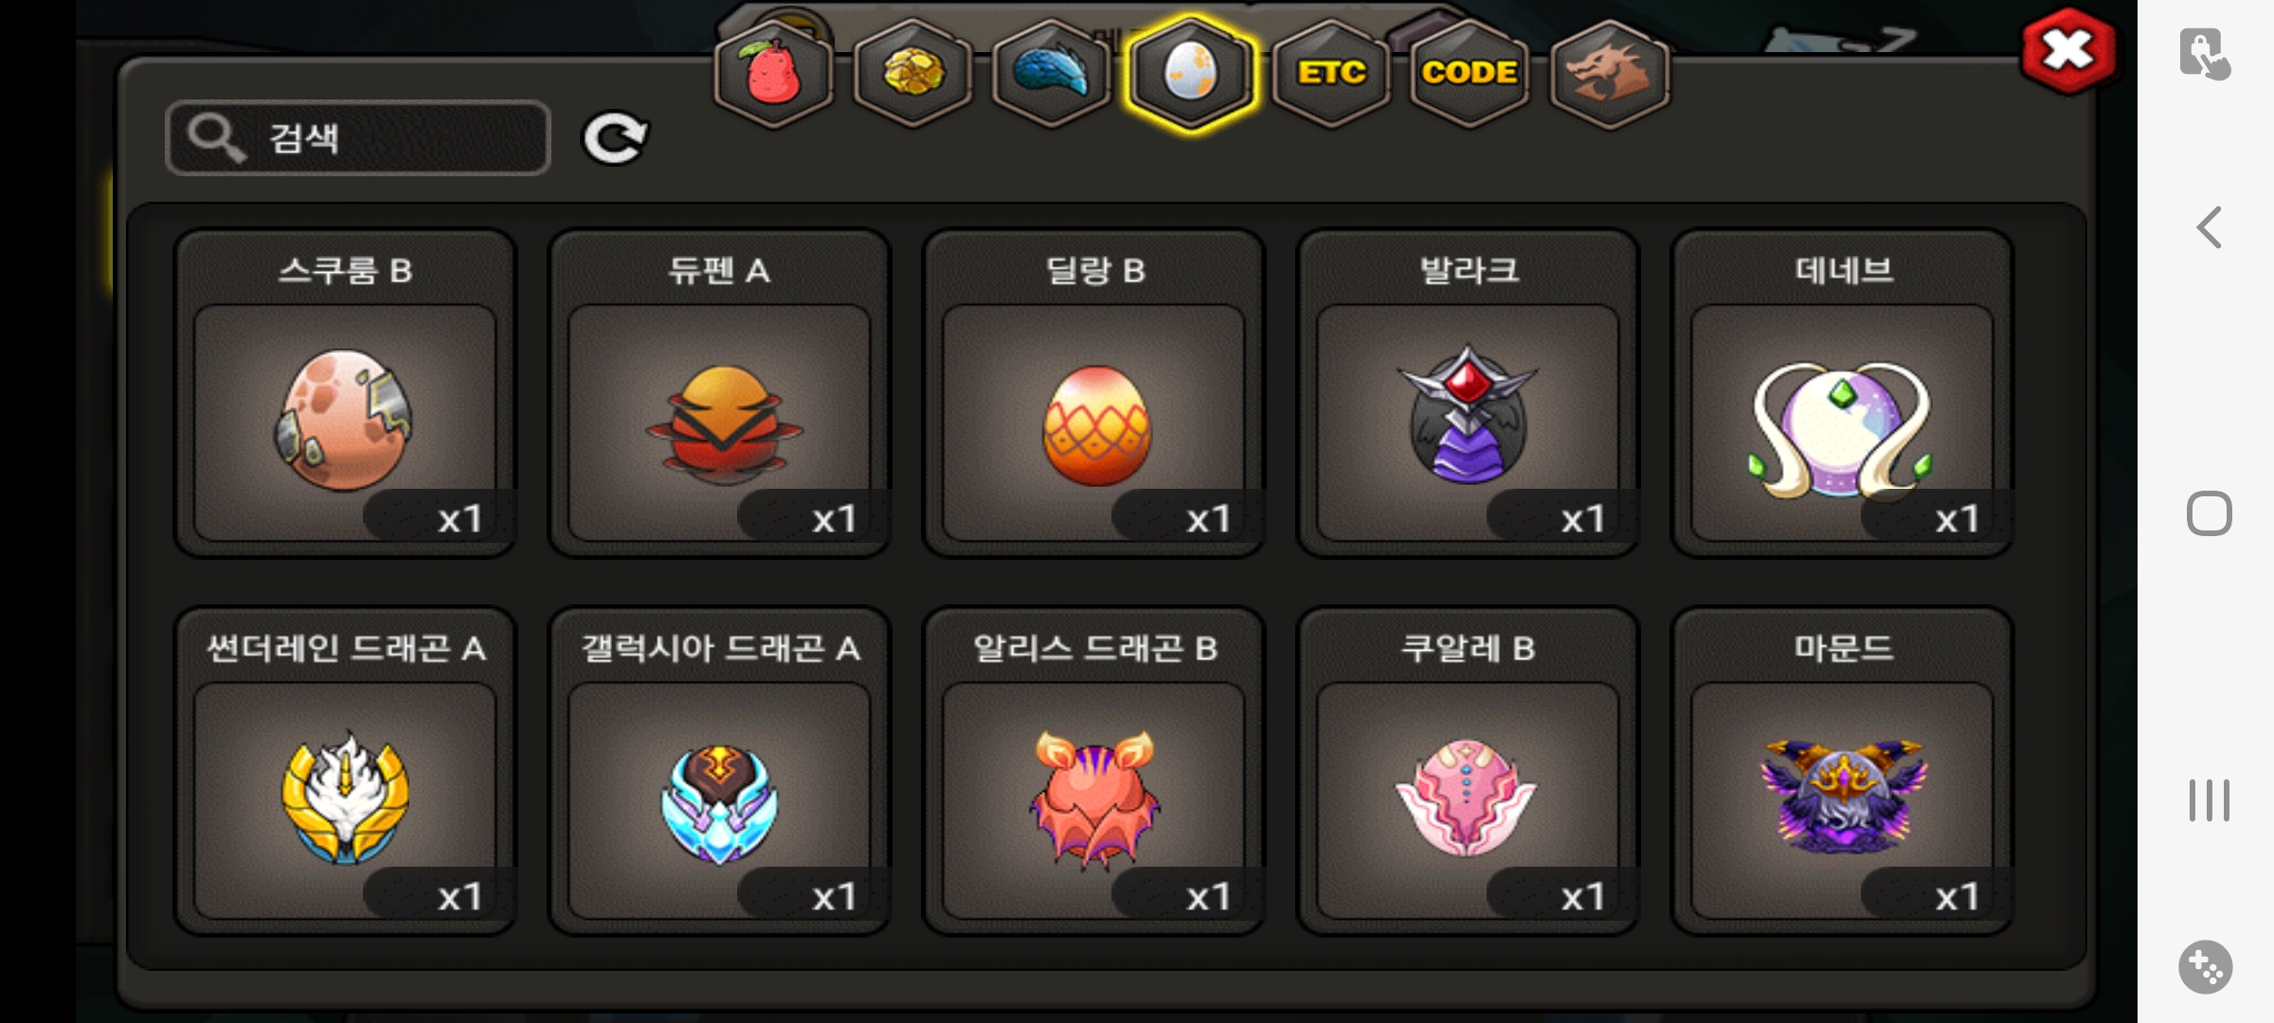
Task: Click the refresh arrow icon
Action: [x=614, y=138]
